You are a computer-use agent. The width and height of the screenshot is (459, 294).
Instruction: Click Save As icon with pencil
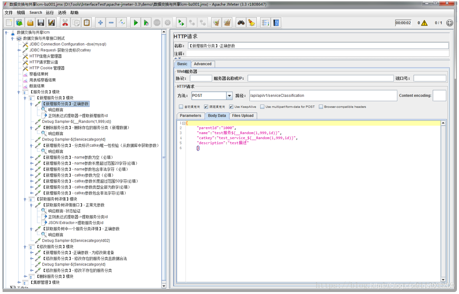point(52,22)
